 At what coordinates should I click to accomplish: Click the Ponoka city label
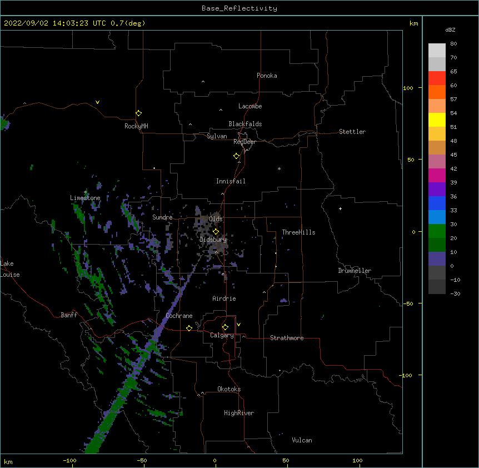(x=267, y=76)
